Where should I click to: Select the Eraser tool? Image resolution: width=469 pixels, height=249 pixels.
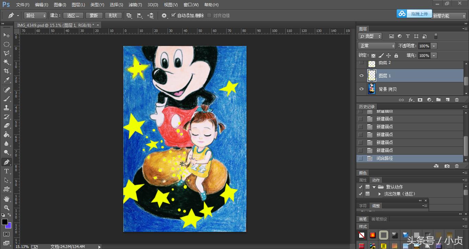pyautogui.click(x=7, y=126)
